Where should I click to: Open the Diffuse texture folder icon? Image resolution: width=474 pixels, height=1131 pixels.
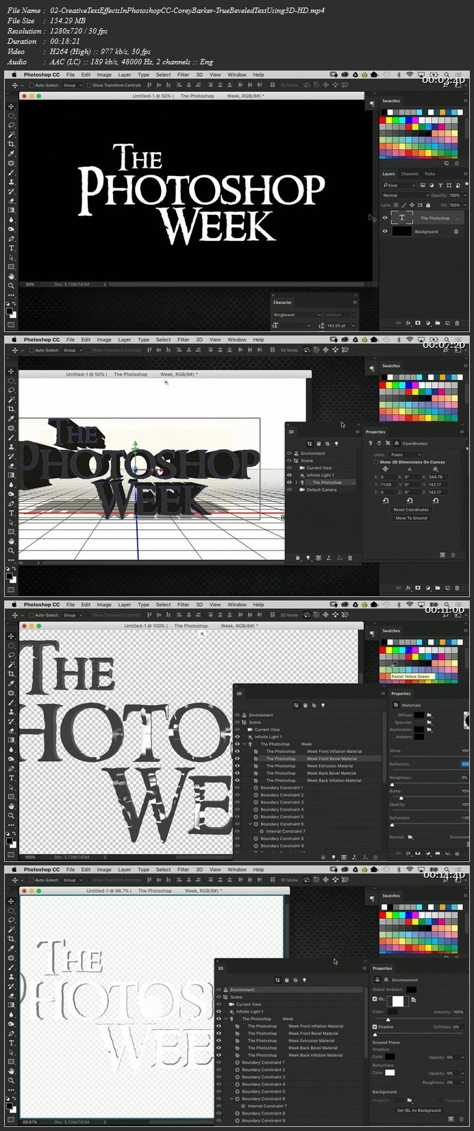[x=429, y=715]
